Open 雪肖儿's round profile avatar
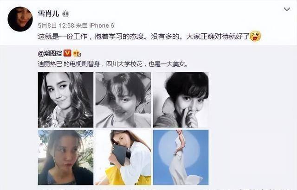Screen dimensions: 297x190 [x=20, y=19]
